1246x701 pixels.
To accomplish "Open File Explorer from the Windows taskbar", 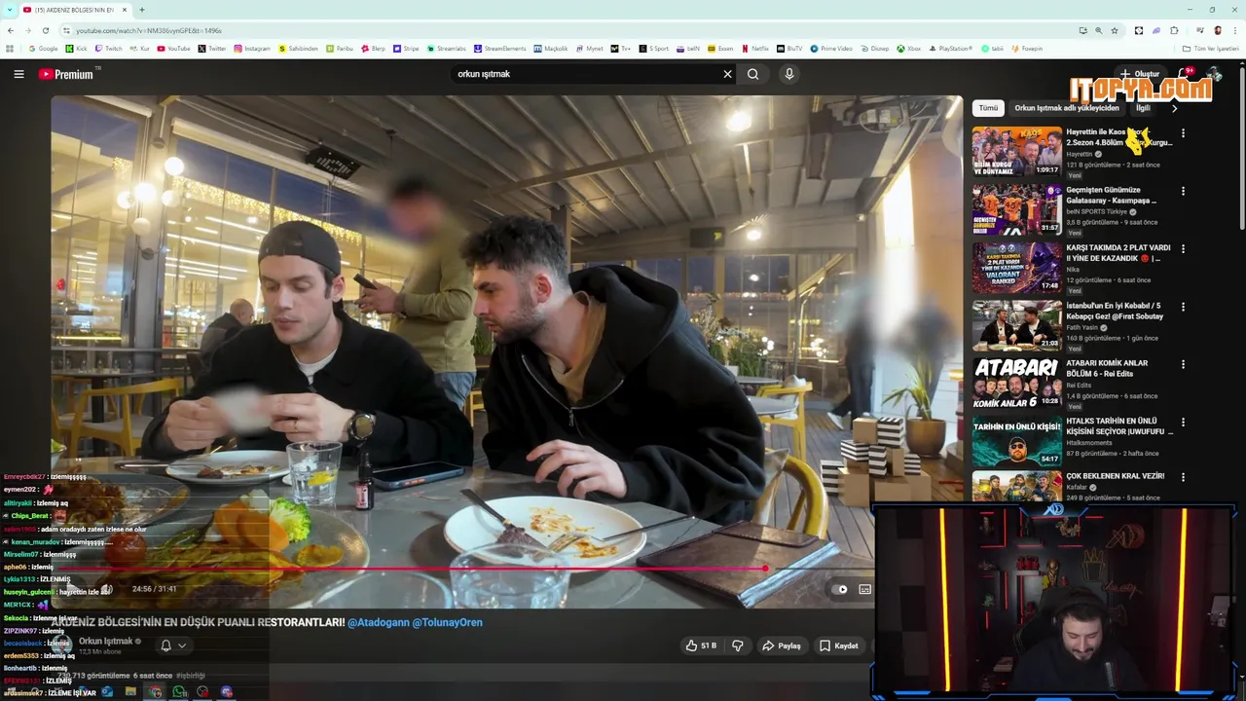I will click(x=130, y=692).
